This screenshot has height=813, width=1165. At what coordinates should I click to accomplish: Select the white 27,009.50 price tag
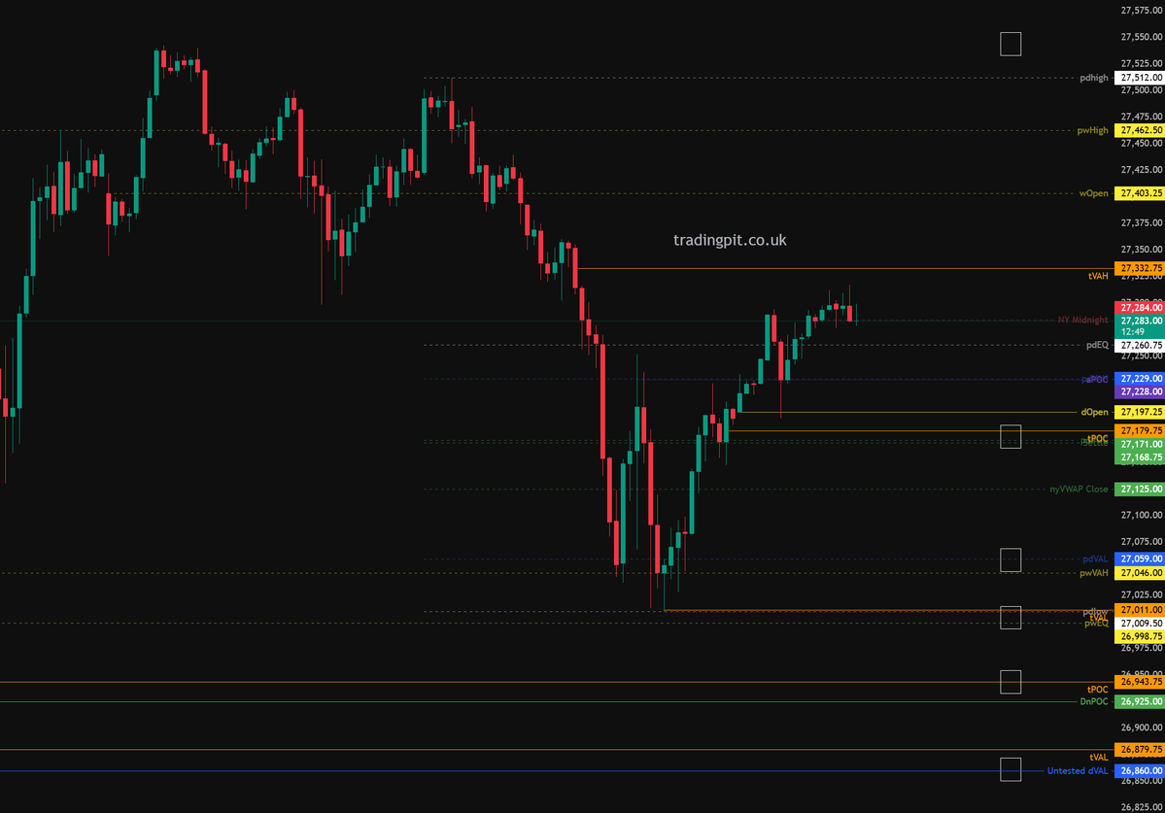(x=1140, y=624)
